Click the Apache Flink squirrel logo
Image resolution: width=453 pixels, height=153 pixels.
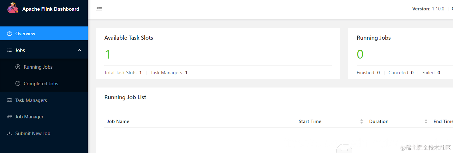point(13,8)
